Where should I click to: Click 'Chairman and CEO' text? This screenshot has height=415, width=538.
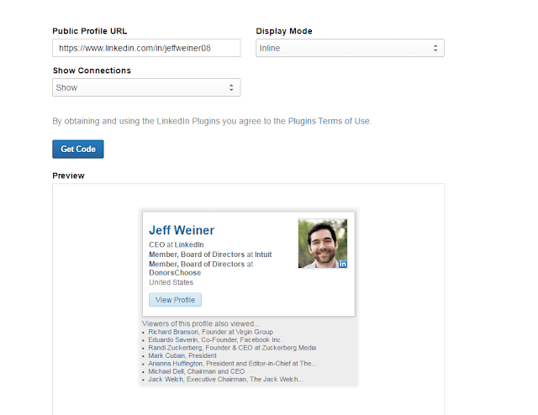216,371
